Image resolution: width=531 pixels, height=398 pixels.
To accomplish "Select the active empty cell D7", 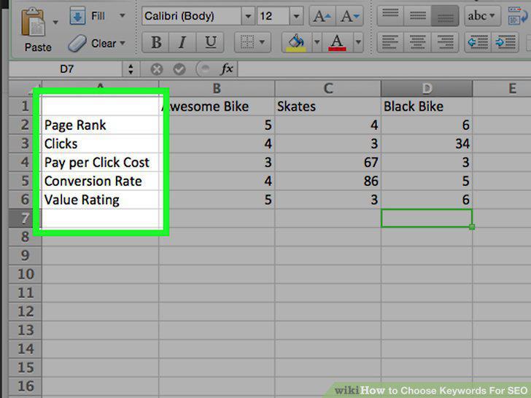I will [x=427, y=218].
